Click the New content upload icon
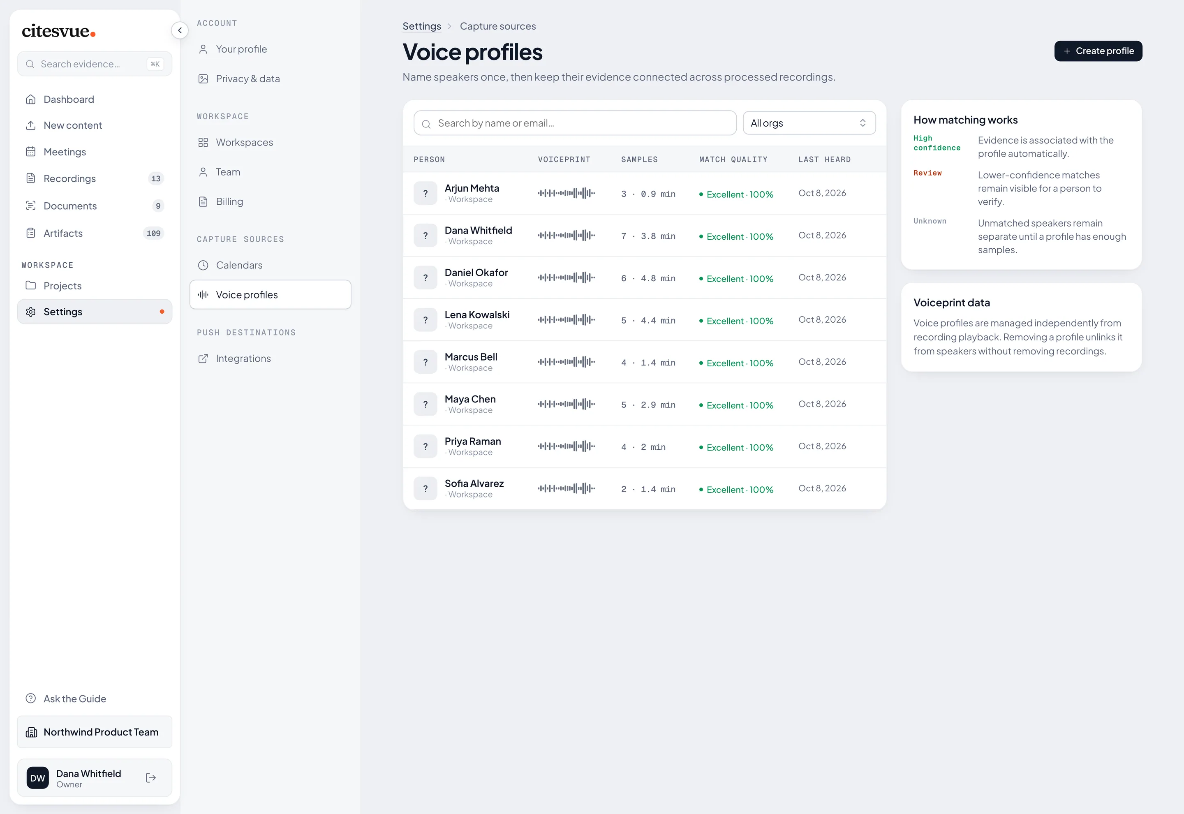This screenshot has height=814, width=1184. (x=30, y=125)
